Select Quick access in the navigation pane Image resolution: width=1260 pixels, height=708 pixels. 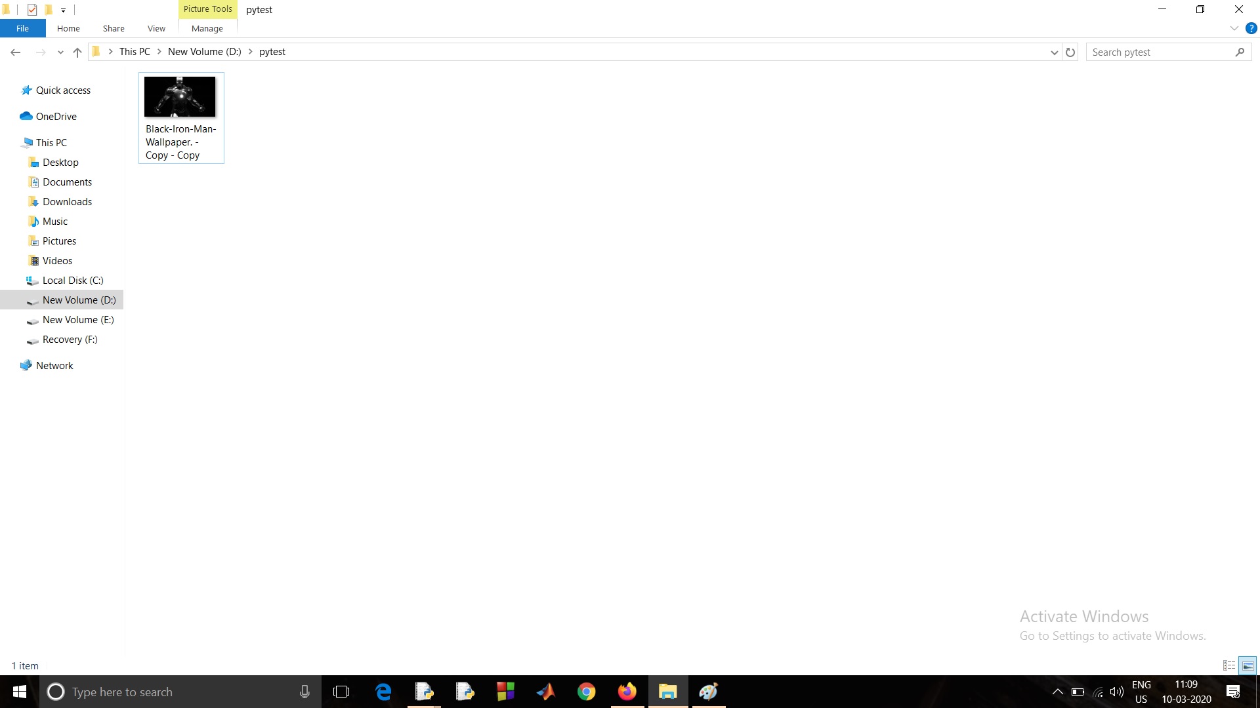pyautogui.click(x=63, y=90)
